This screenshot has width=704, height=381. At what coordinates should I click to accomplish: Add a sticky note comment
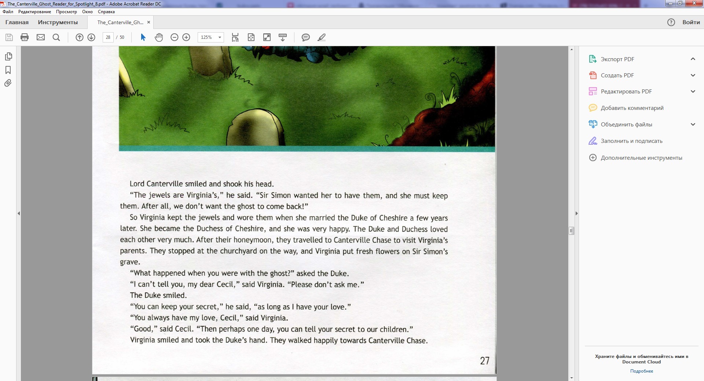305,37
